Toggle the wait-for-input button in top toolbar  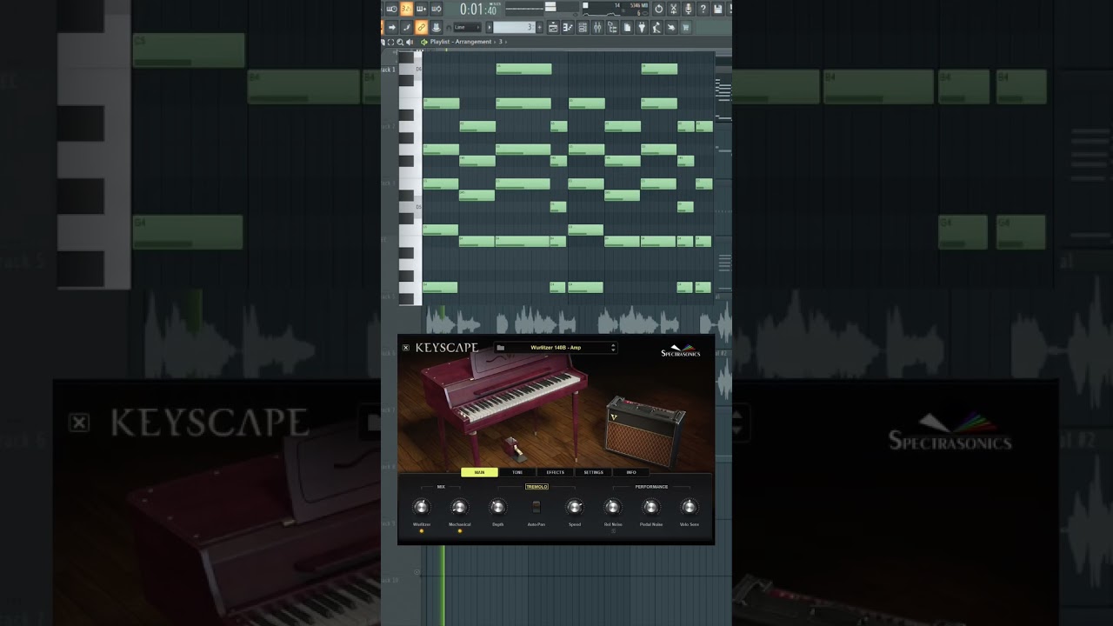click(x=392, y=9)
